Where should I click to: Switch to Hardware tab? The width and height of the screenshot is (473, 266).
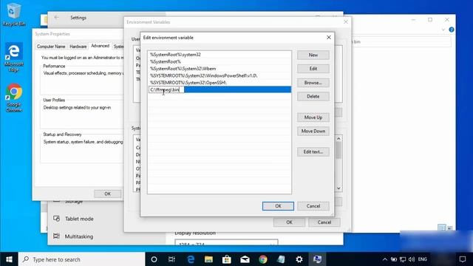coord(78,47)
